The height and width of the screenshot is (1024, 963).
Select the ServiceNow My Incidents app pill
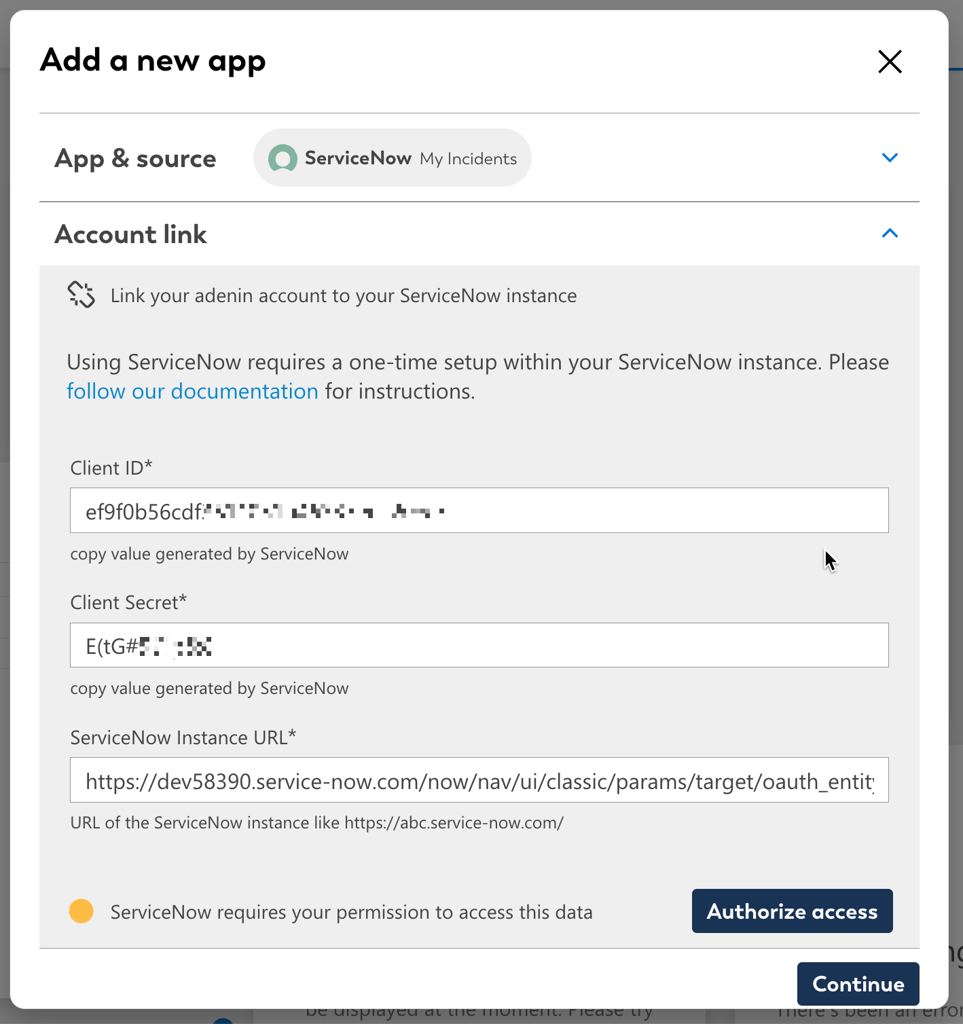click(392, 158)
